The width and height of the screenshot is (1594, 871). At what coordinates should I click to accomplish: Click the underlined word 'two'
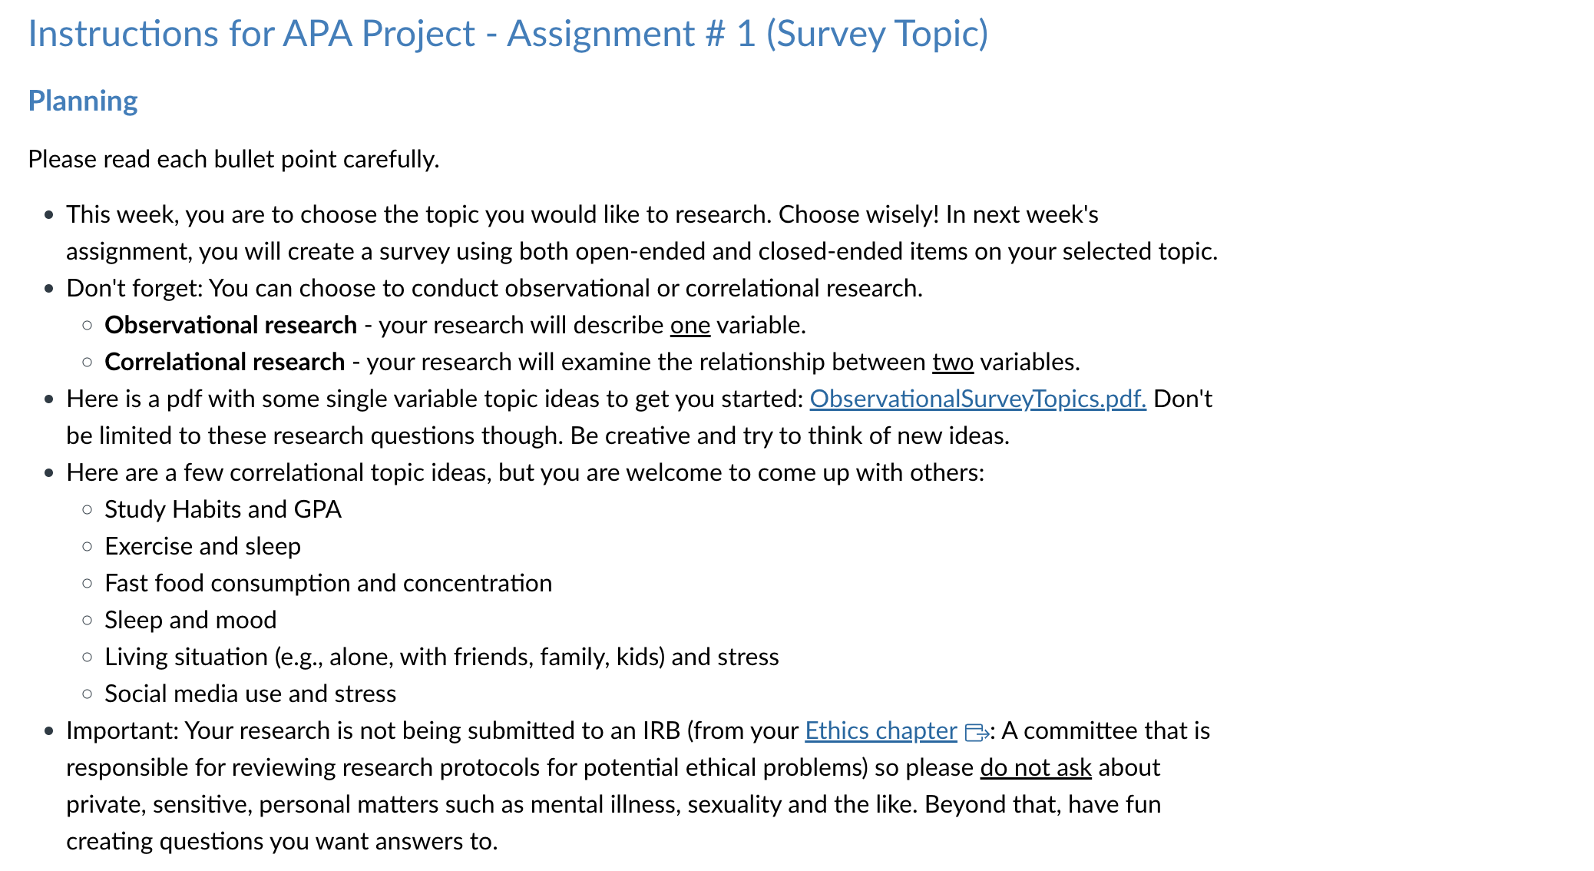pos(953,362)
